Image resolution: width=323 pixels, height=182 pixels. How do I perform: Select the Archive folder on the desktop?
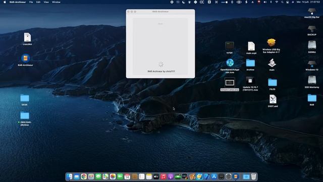[250, 63]
